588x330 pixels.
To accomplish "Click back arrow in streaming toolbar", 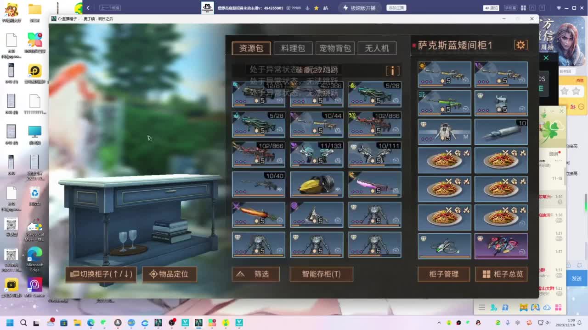I will [x=88, y=8].
